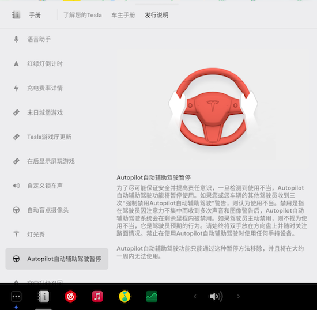317x310 pixels.
Task: Click the paragraph starting Autopilot自动辅助驾驶功能只能
Action: 210,252
